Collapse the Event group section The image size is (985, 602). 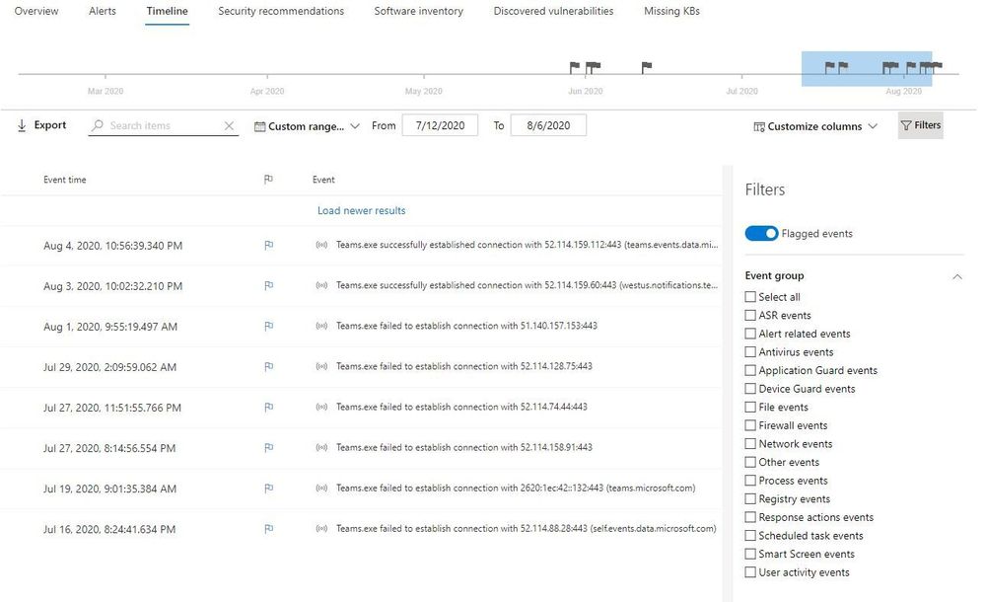pyautogui.click(x=956, y=276)
